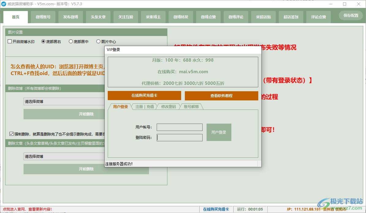Screen dimensions: 366x213
Task: Open the 头条文章 tab
Action: point(98,17)
